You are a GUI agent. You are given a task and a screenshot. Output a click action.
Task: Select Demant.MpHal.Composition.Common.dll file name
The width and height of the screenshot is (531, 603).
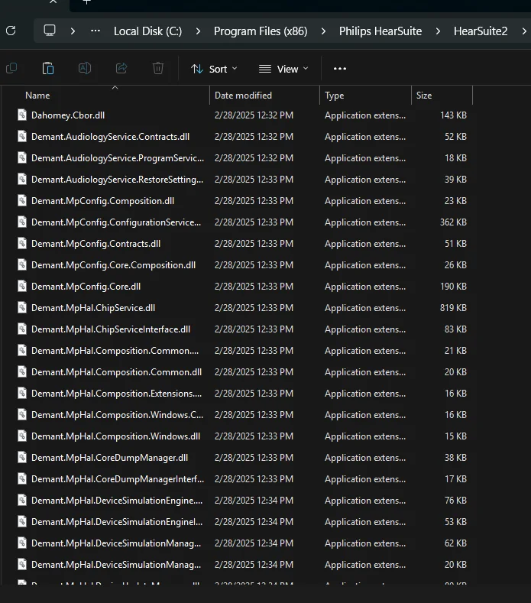(116, 372)
